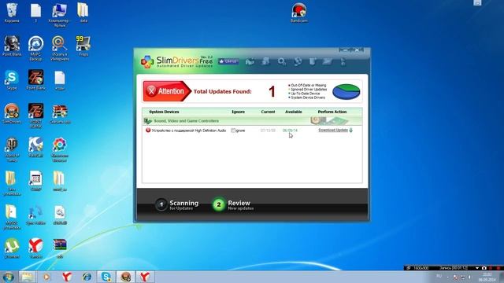Click the Download Update link
Screen dimensions: 504x283
click(333, 130)
